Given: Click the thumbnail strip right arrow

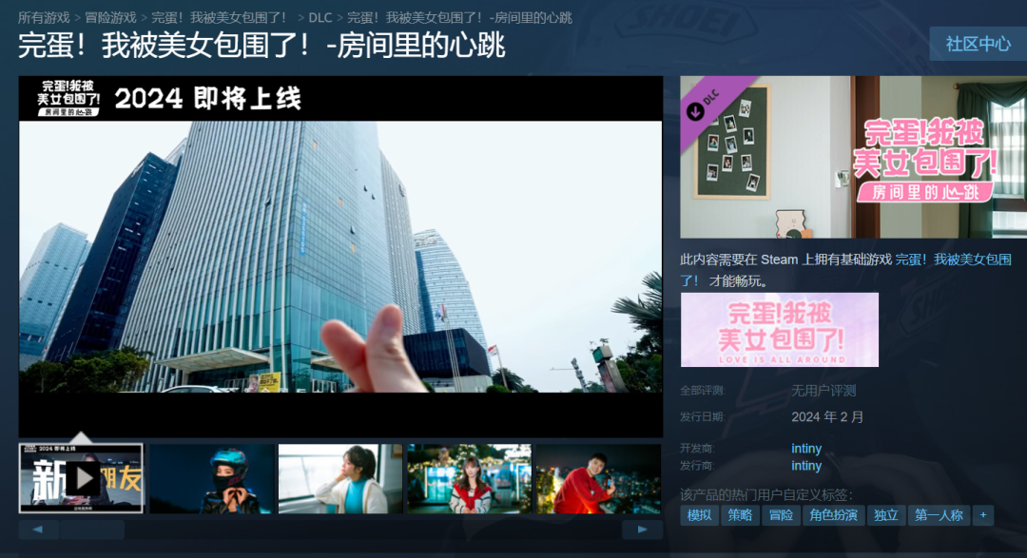Looking at the screenshot, I should click(x=642, y=529).
